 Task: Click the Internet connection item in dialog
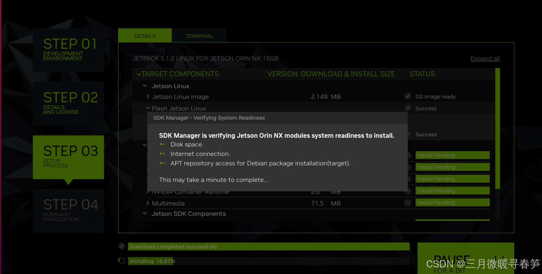tap(200, 154)
